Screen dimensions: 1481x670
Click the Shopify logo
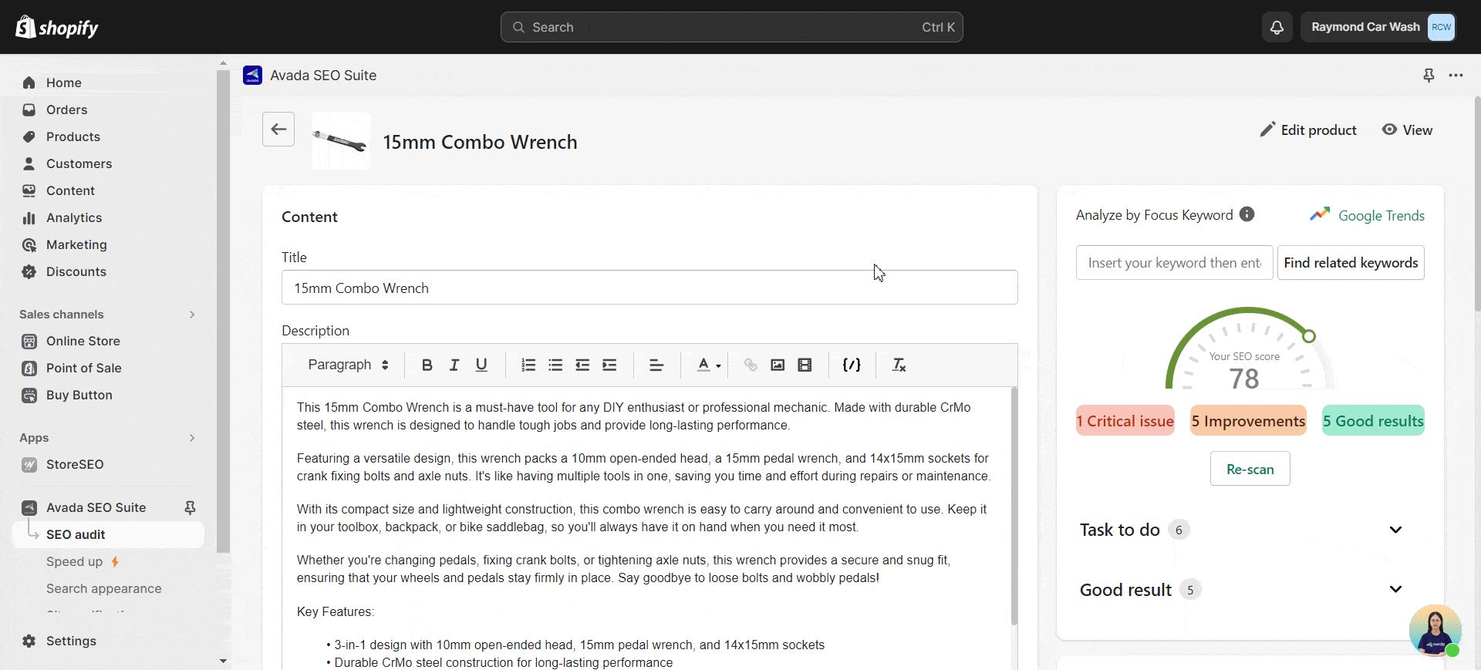57,27
